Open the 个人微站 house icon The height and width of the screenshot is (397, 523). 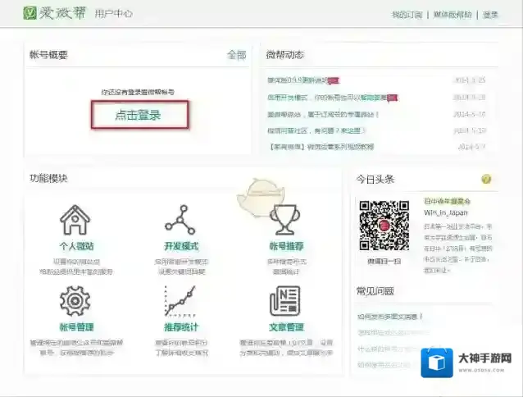pyautogui.click(x=75, y=220)
